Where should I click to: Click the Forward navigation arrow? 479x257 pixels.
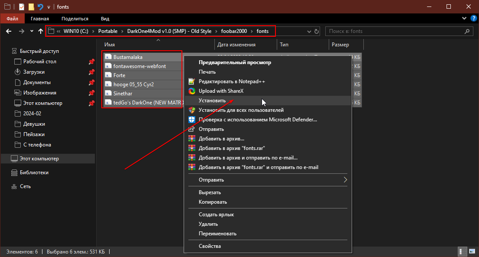point(21,31)
